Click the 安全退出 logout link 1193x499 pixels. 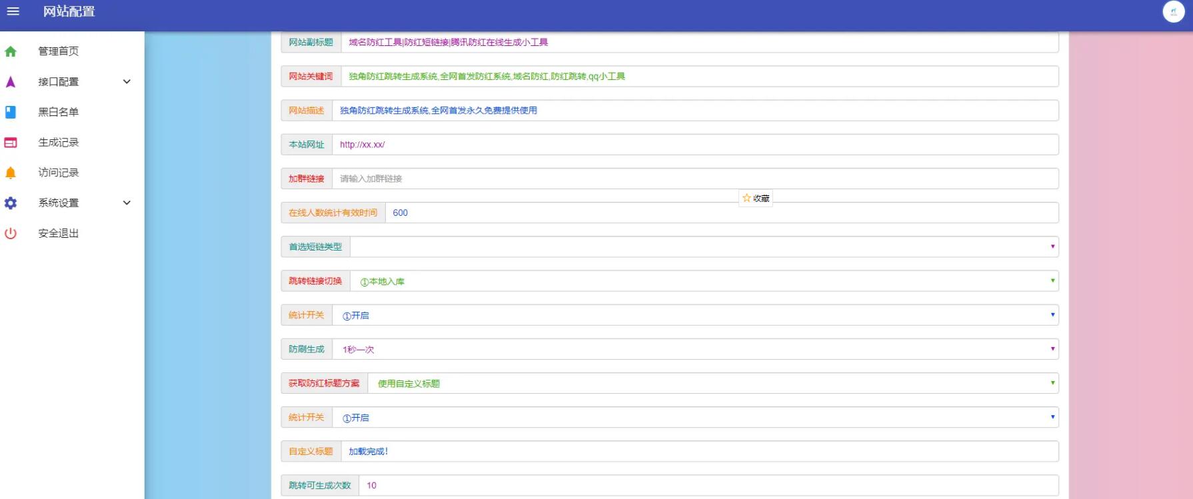tap(59, 233)
